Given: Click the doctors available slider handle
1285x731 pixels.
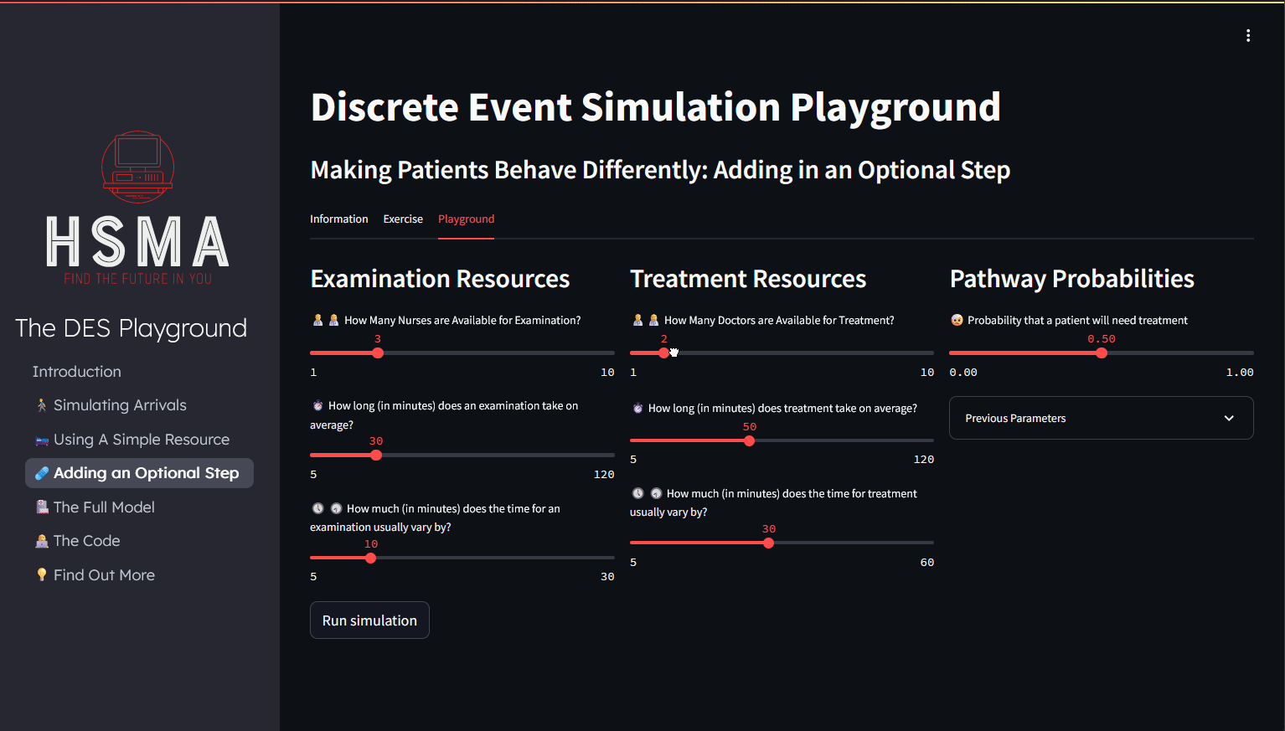Looking at the screenshot, I should (x=663, y=353).
